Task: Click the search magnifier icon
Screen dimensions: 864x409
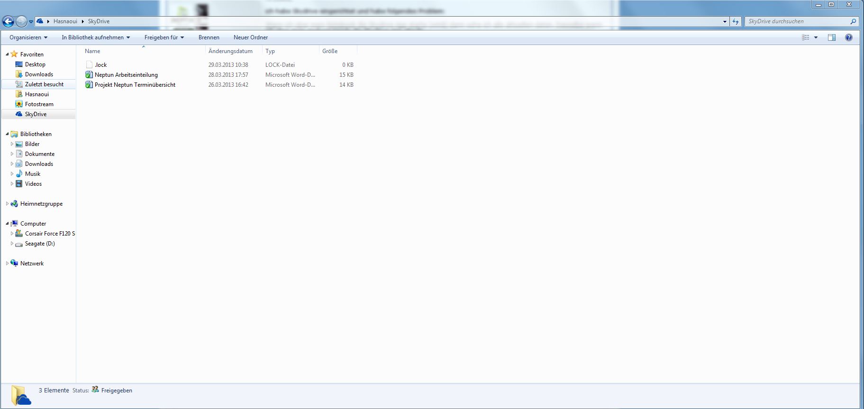Action: (x=854, y=21)
